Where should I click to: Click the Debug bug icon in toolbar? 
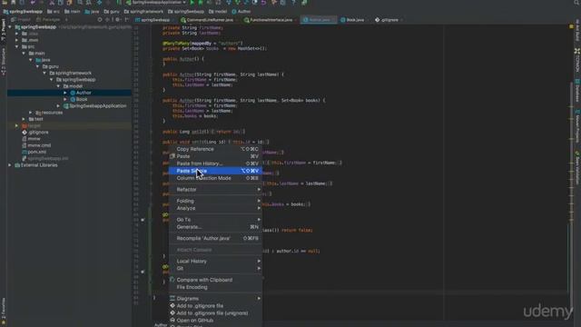[201, 3]
